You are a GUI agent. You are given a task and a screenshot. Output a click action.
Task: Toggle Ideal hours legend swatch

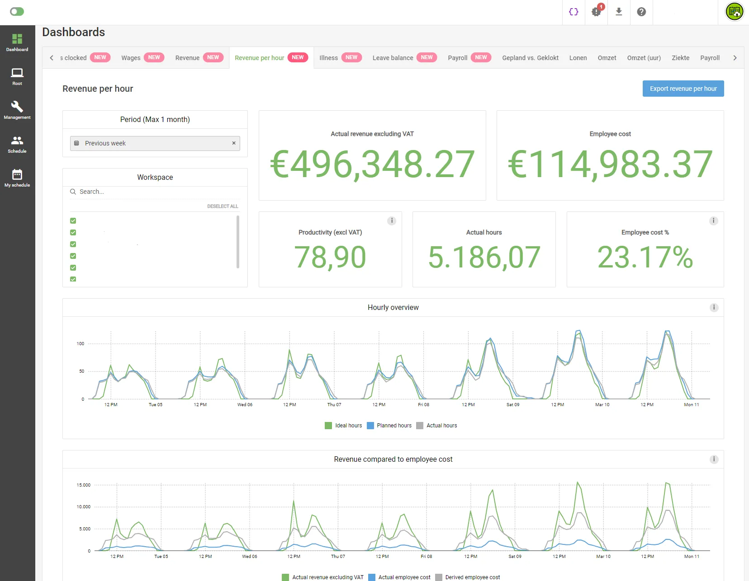point(328,426)
